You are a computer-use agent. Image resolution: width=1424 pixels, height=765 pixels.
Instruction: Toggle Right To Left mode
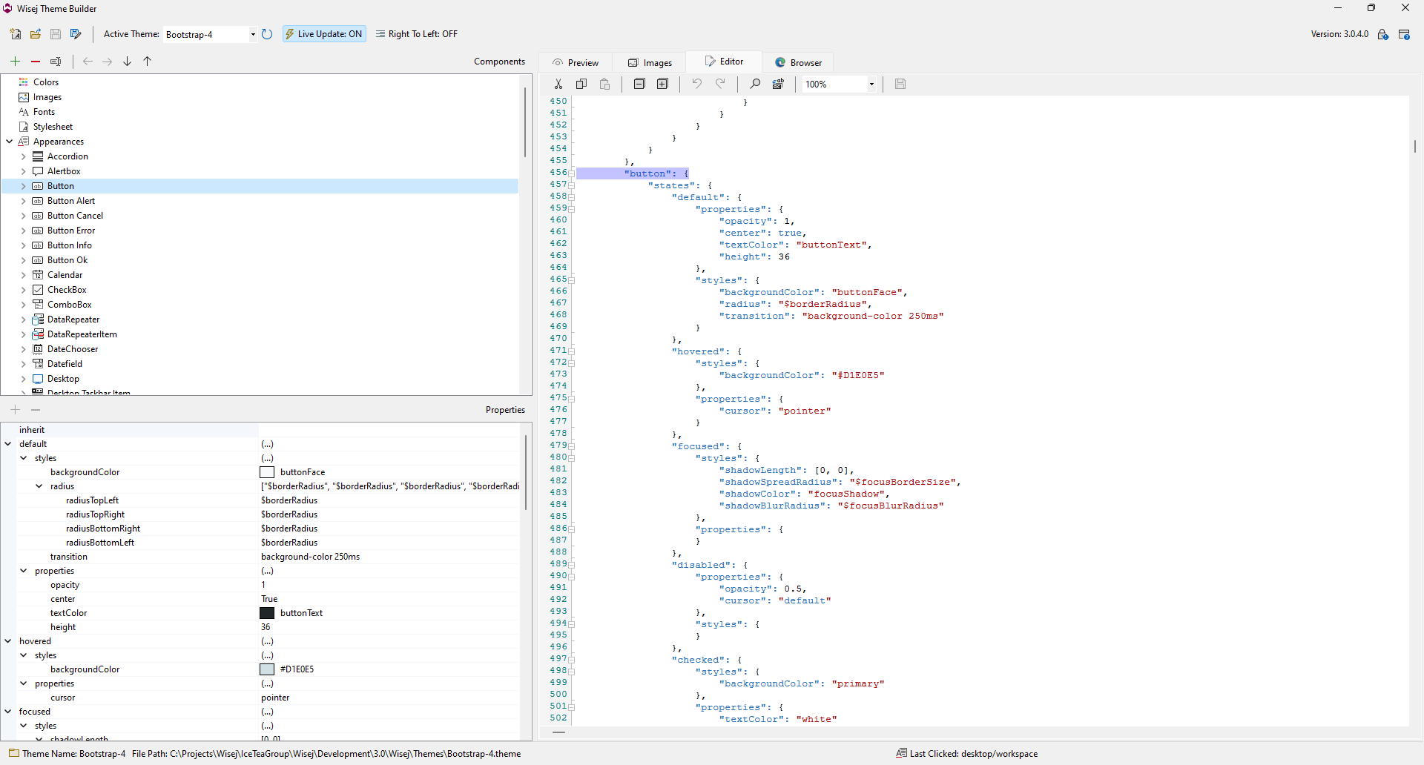pyautogui.click(x=417, y=34)
